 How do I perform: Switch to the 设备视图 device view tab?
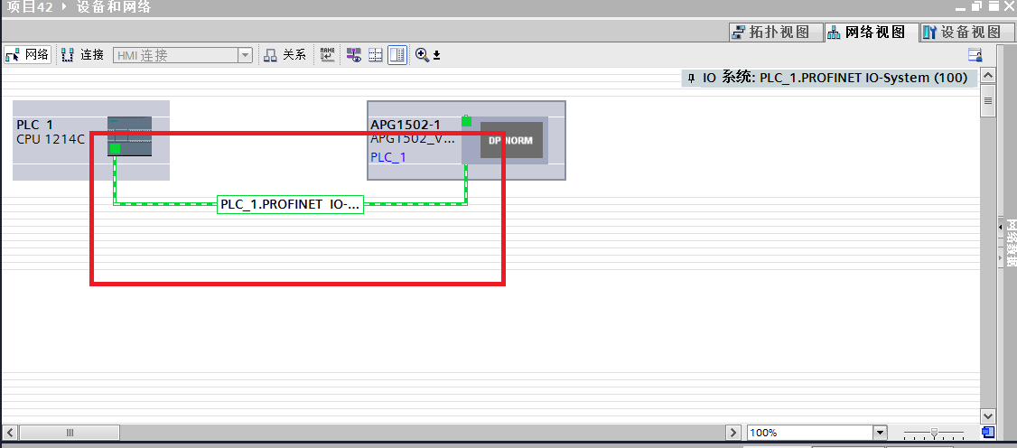pyautogui.click(x=961, y=33)
